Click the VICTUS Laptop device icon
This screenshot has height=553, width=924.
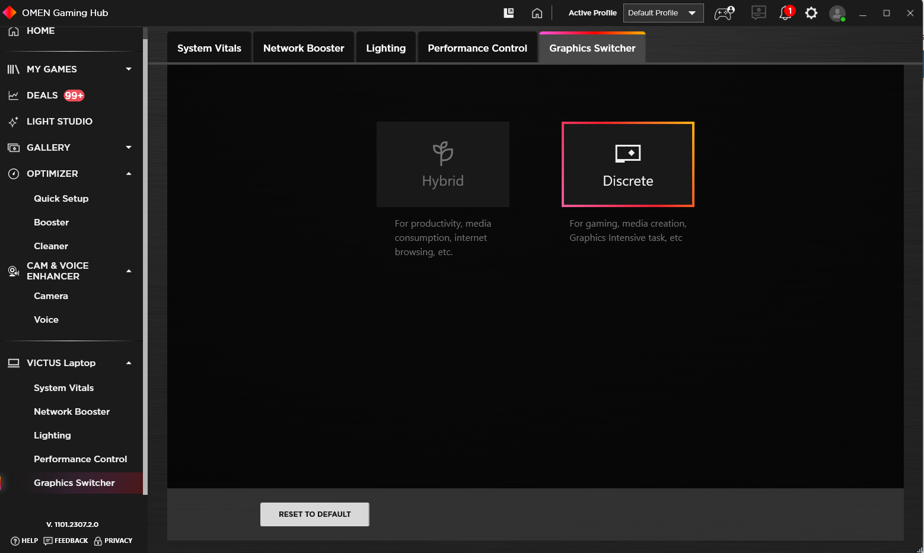14,363
